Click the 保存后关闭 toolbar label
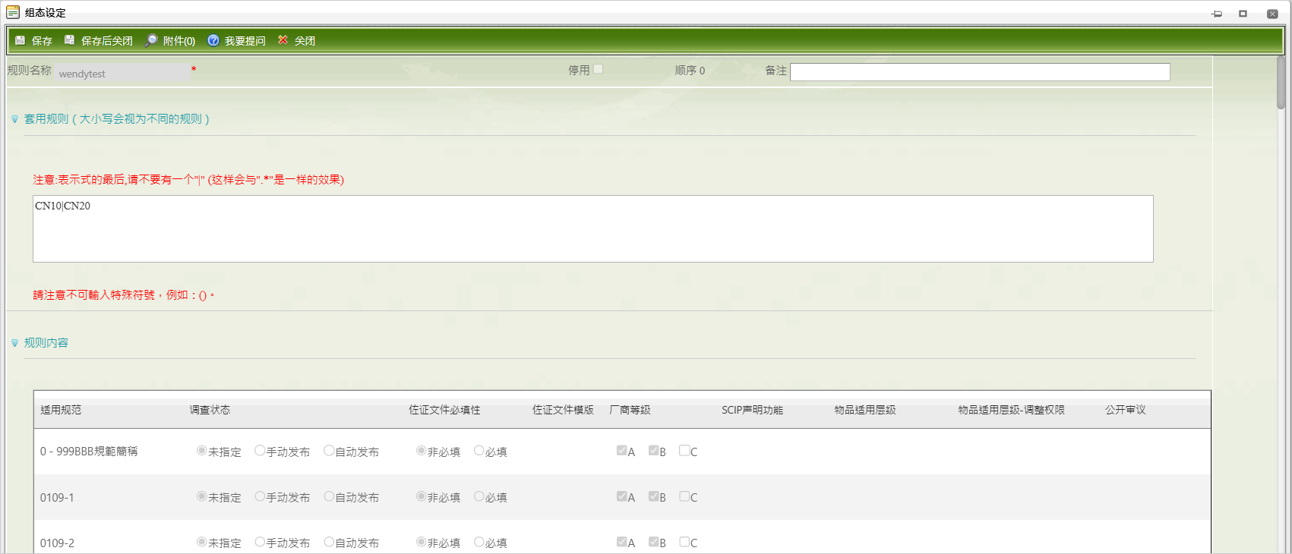This screenshot has width=1292, height=554. 107,41
